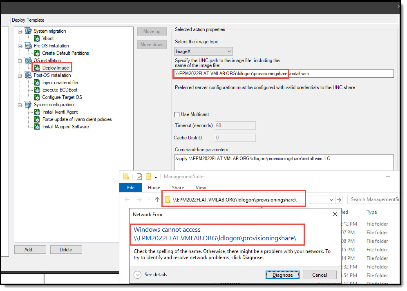Click the Add button below the tree
407x291 pixels.
(30, 249)
